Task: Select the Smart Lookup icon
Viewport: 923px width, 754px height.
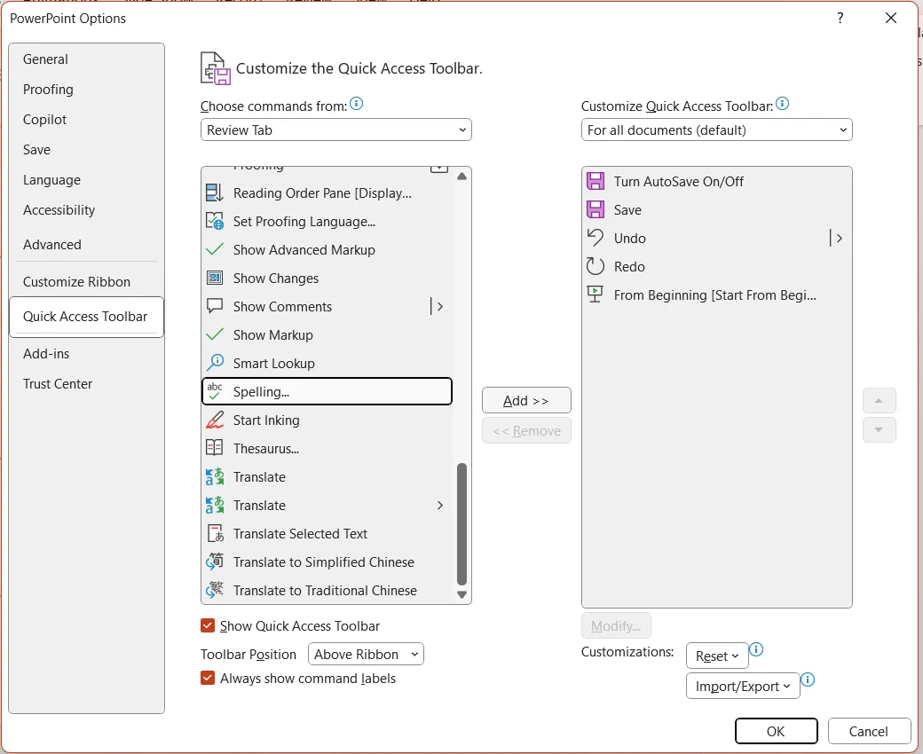Action: [x=213, y=363]
